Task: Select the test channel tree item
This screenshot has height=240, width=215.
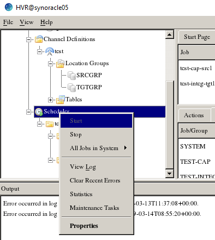Action: [59, 52]
